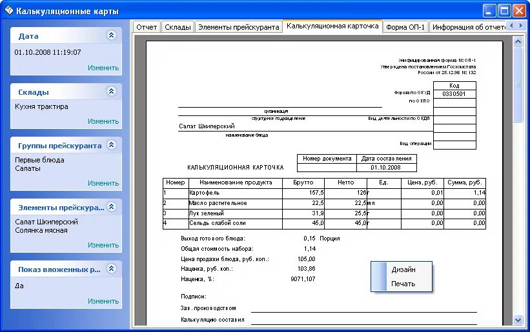Click the vertical scrollbar thumb

click(x=518, y=84)
